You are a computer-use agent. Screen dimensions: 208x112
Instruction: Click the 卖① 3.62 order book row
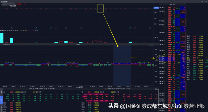click(x=195, y=56)
